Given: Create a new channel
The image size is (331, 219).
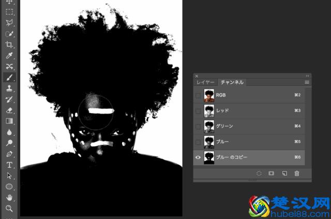Looking at the screenshot, I should pyautogui.click(x=284, y=173).
